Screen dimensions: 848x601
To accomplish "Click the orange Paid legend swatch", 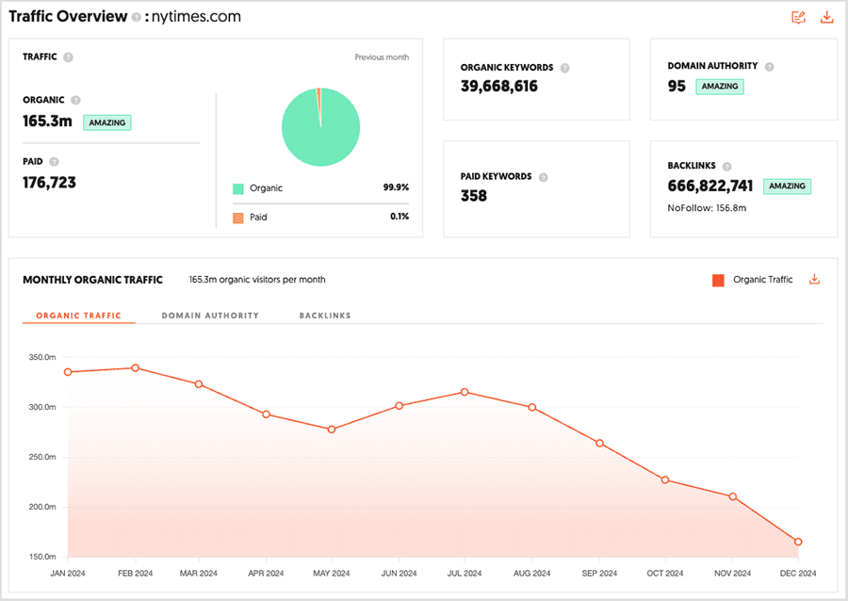I will coord(238,218).
